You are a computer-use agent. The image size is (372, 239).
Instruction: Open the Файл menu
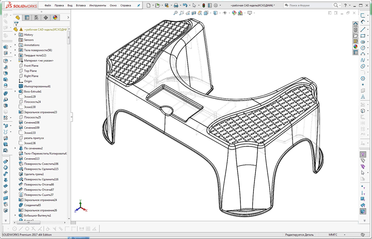pos(48,5)
